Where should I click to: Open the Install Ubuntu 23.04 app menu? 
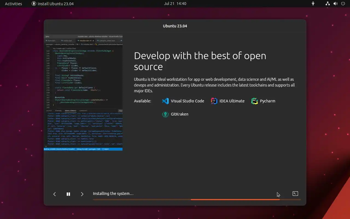tap(52, 4)
